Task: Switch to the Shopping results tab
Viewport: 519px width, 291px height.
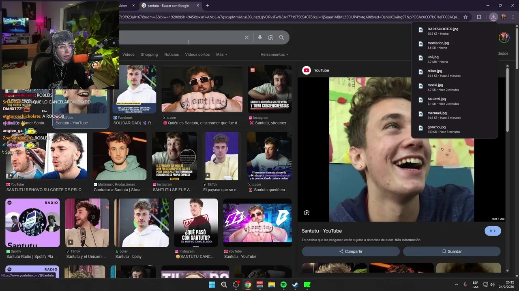Action: click(x=149, y=55)
